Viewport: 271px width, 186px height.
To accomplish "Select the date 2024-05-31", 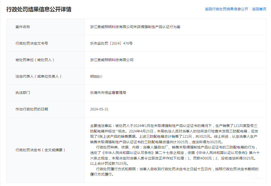I will coord(99,109).
